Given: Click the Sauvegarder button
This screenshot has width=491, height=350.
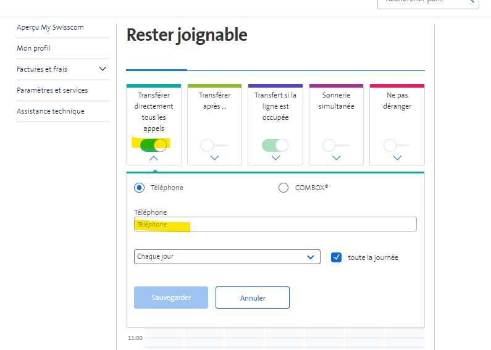Looking at the screenshot, I should 171,298.
